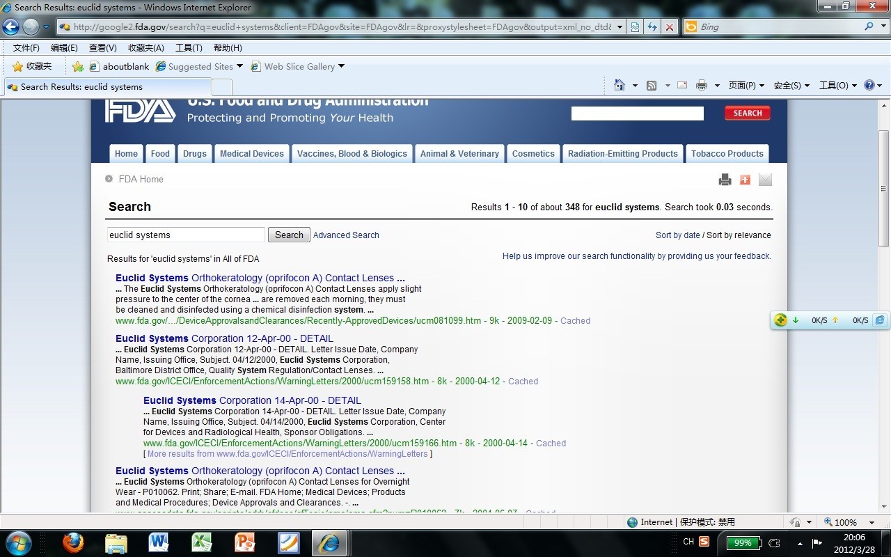Open the Radiation-Emitting Products tab
The height and width of the screenshot is (557, 891).
tap(623, 154)
